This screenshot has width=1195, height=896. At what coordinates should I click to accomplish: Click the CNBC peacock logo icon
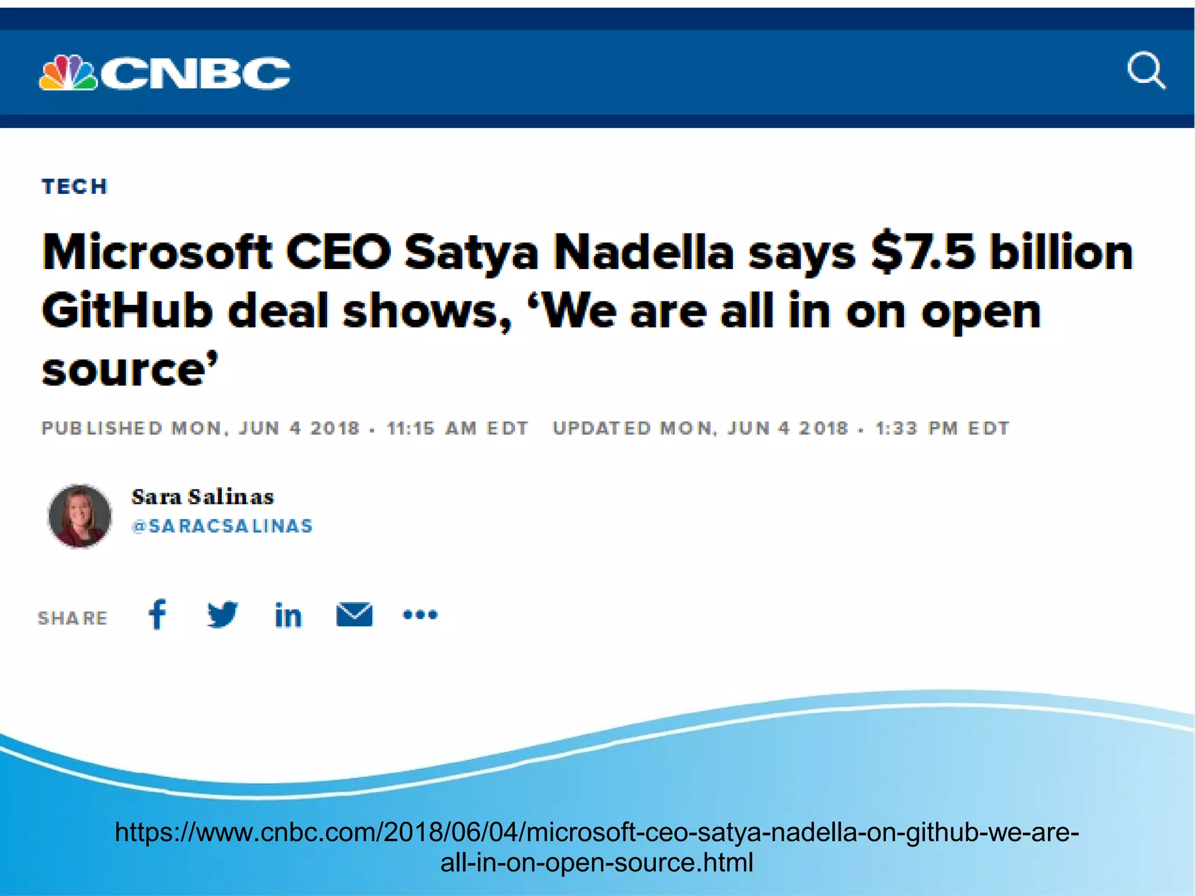[x=67, y=73]
